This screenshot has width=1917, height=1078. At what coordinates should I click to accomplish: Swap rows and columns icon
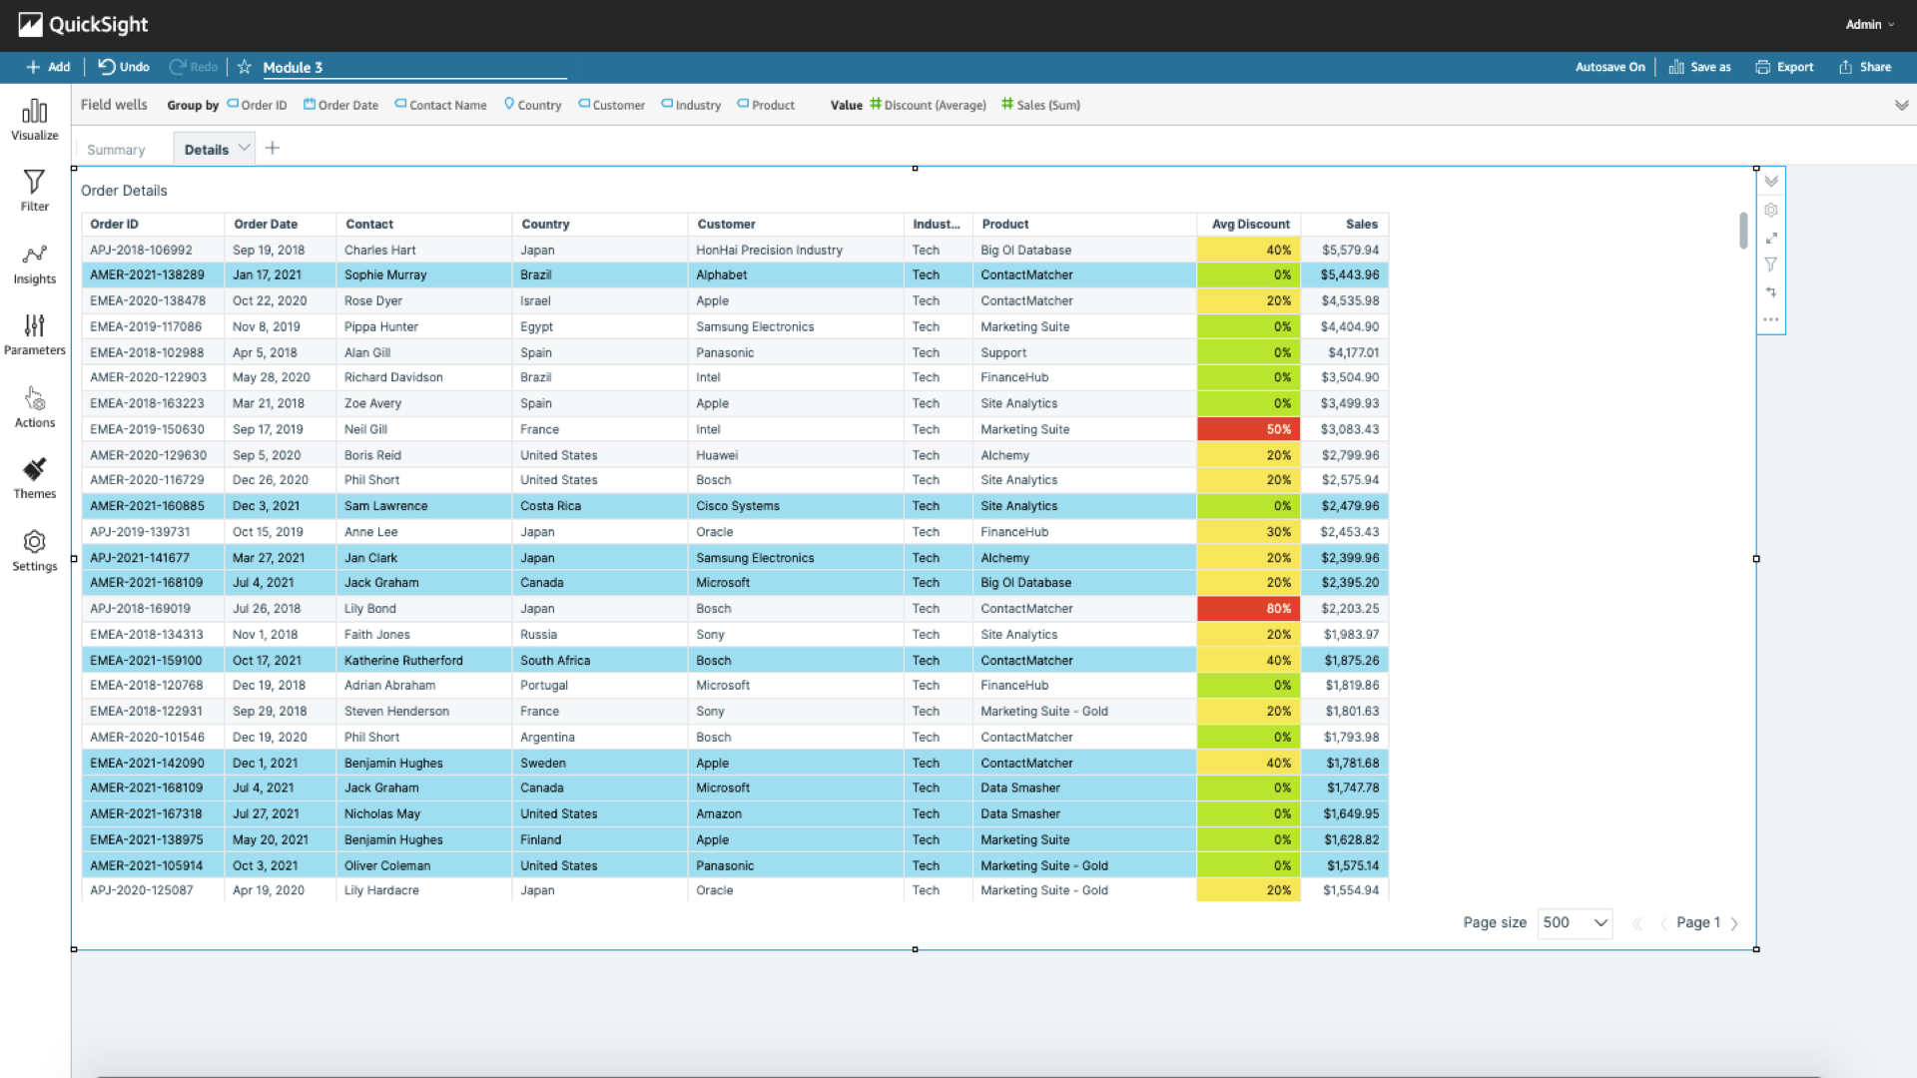[1770, 292]
